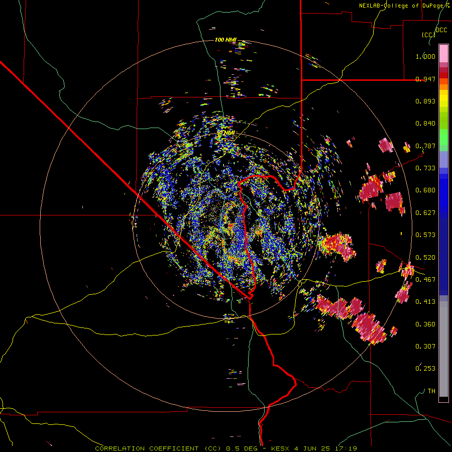Screen dimensions: 452x452
Task: Click the TH threshold label on the legend
Action: pyautogui.click(x=431, y=391)
